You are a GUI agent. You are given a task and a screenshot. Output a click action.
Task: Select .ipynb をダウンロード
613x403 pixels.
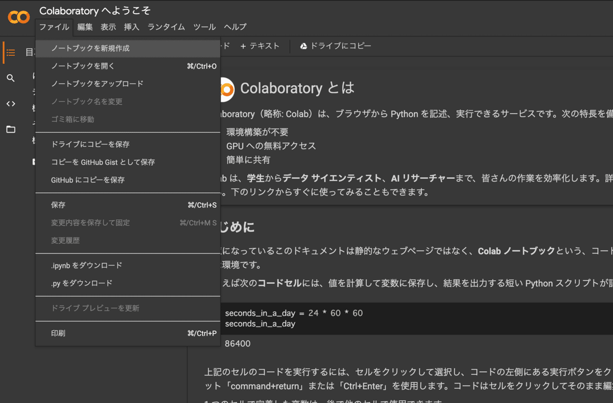(128, 265)
